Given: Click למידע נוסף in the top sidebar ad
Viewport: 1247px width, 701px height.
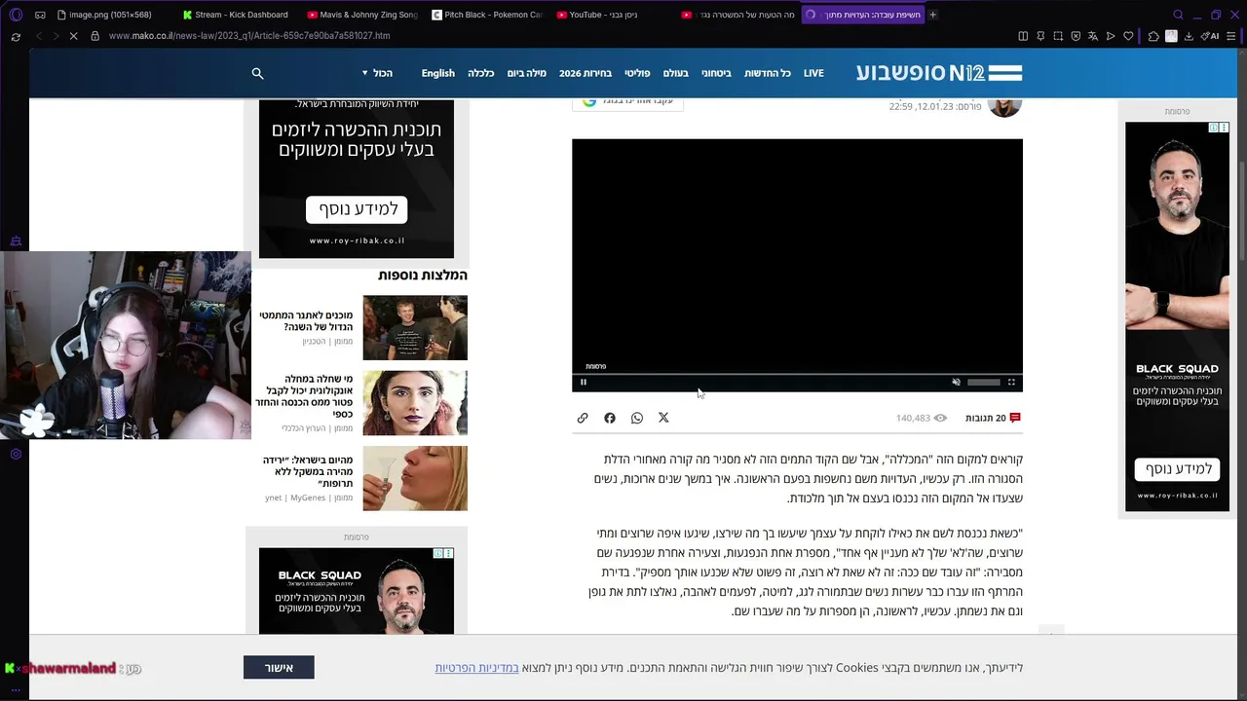Looking at the screenshot, I should point(357,209).
